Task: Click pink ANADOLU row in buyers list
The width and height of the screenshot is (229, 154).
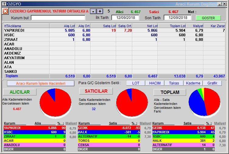Action: (x=35, y=145)
